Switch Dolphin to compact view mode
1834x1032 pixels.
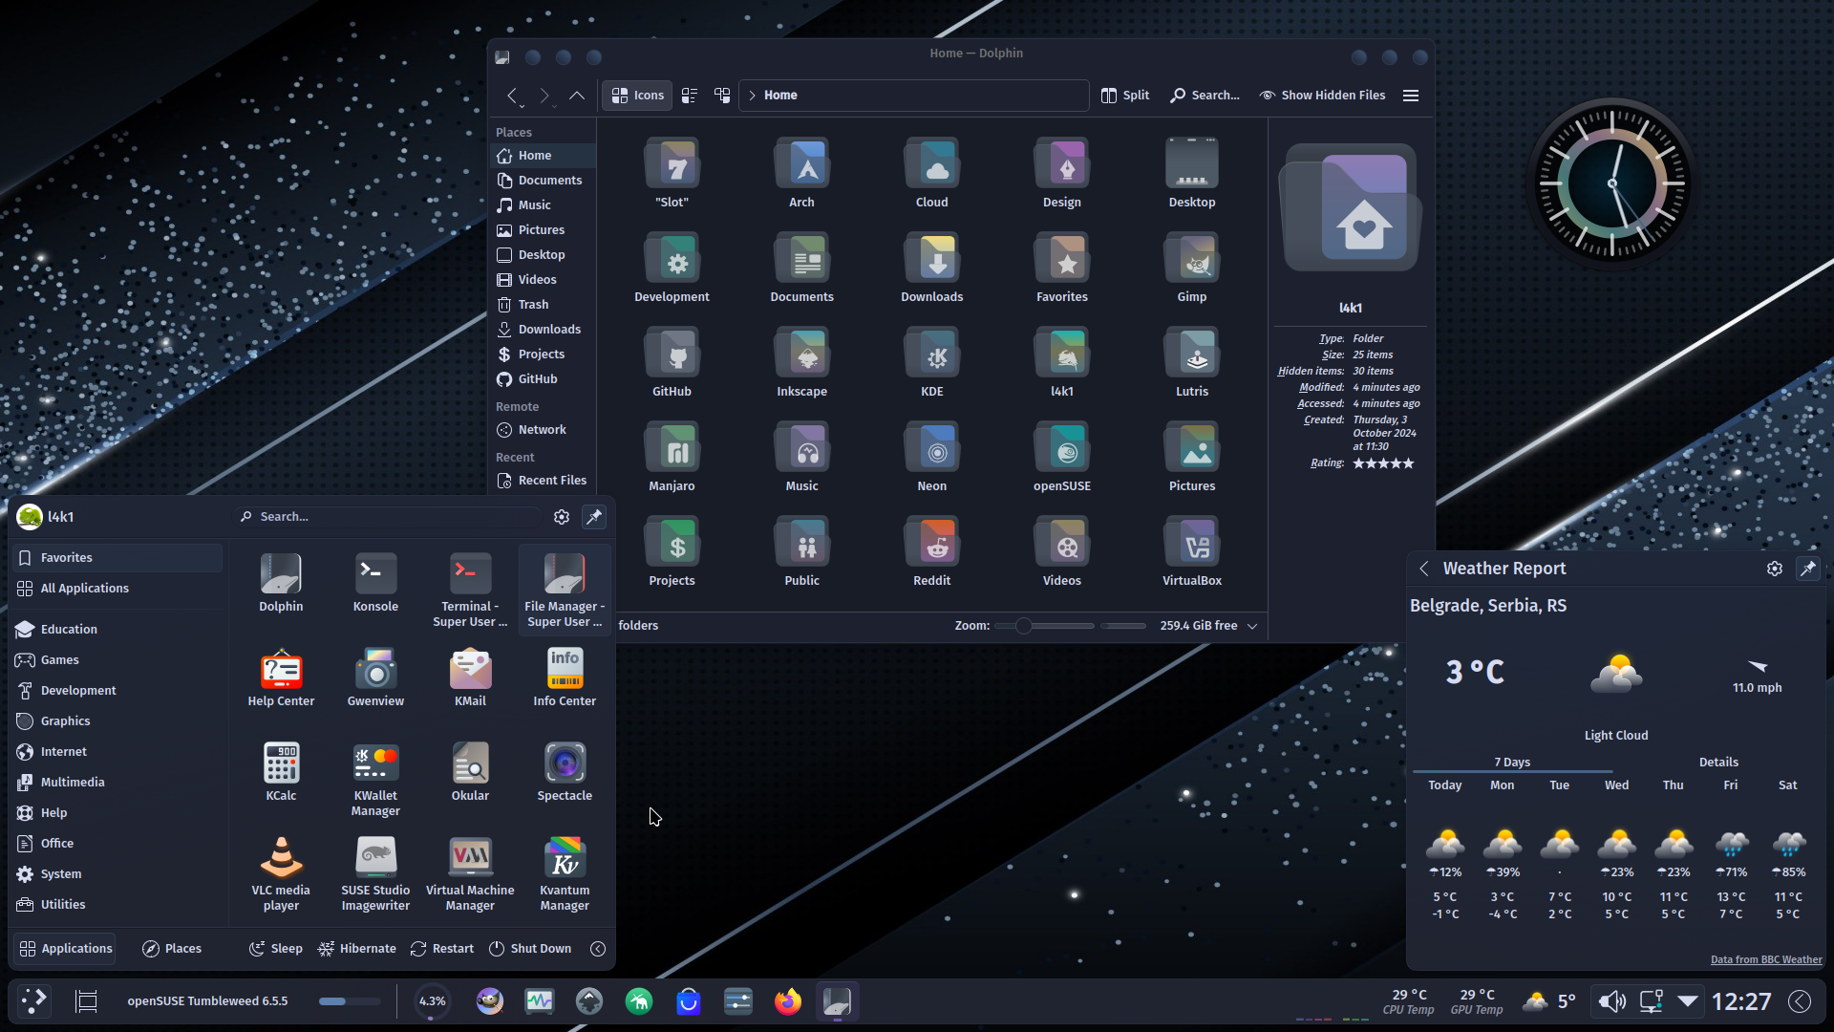(690, 96)
